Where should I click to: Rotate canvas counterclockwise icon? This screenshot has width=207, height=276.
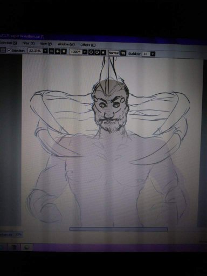91,52
